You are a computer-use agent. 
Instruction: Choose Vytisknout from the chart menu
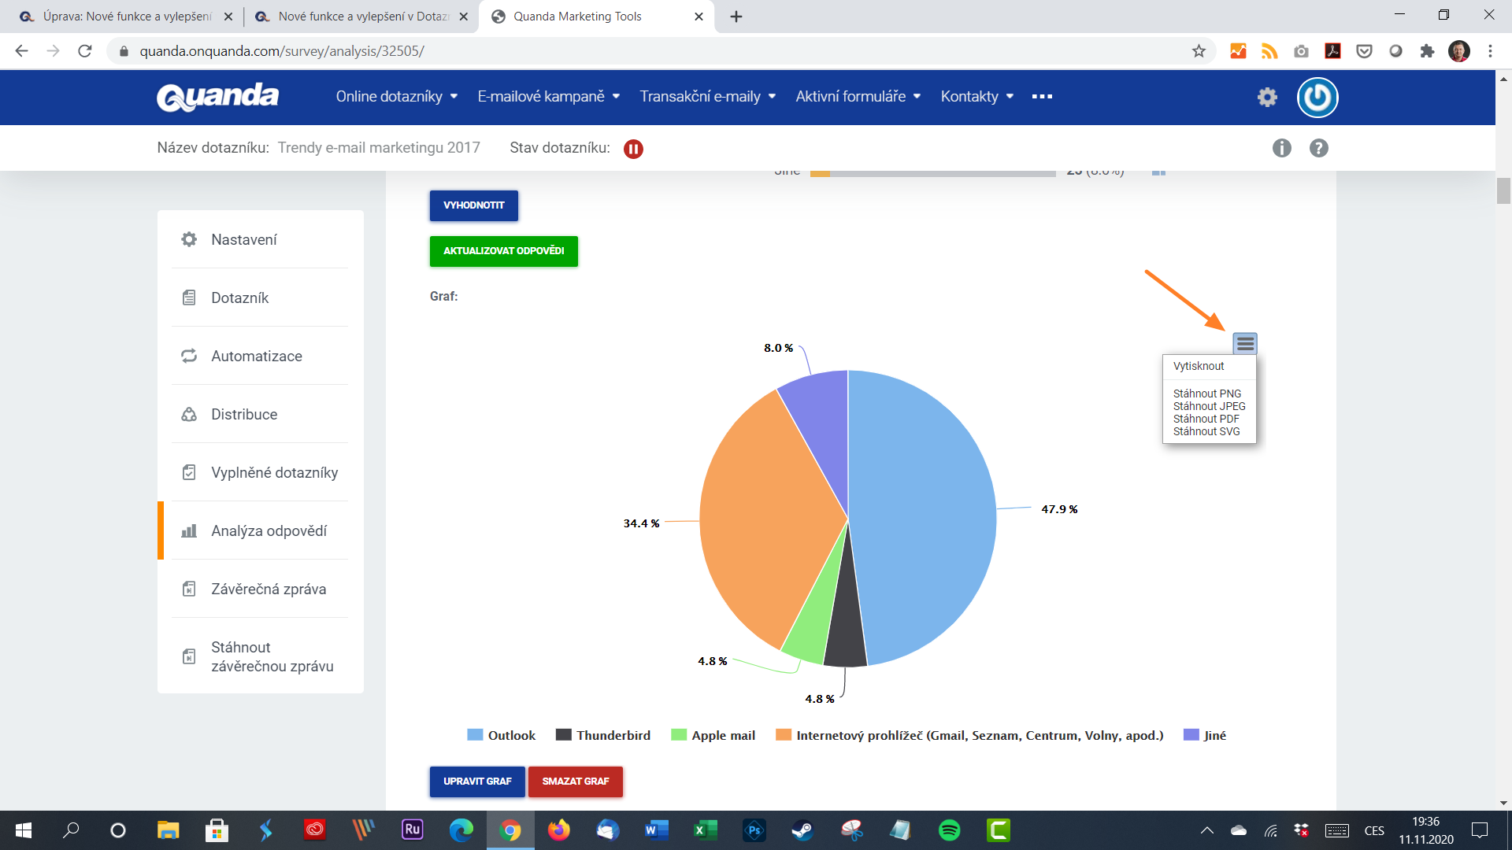pyautogui.click(x=1198, y=366)
